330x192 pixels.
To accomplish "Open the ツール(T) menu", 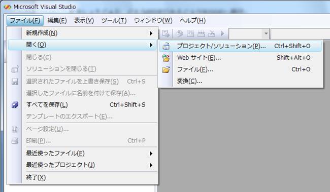I will click(114, 20).
